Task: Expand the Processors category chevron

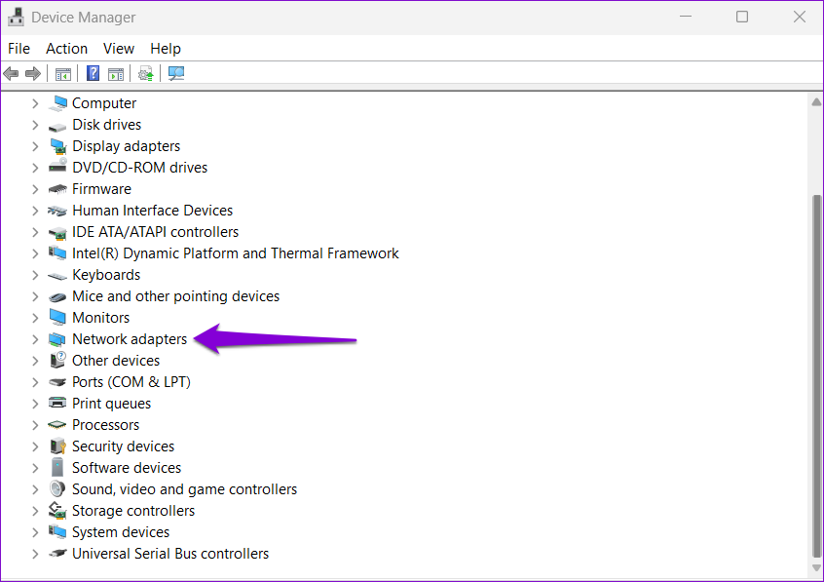Action: [35, 425]
